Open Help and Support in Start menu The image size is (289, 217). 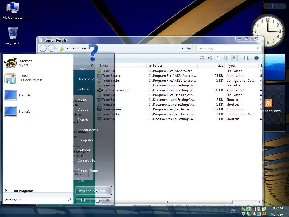point(94,191)
